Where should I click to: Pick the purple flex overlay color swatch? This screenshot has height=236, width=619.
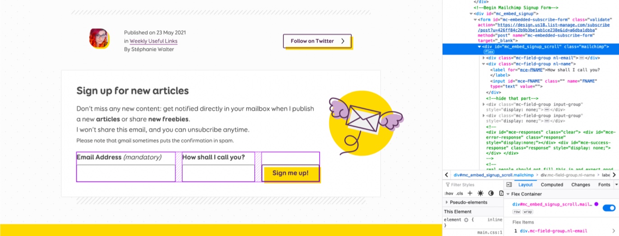596,204
